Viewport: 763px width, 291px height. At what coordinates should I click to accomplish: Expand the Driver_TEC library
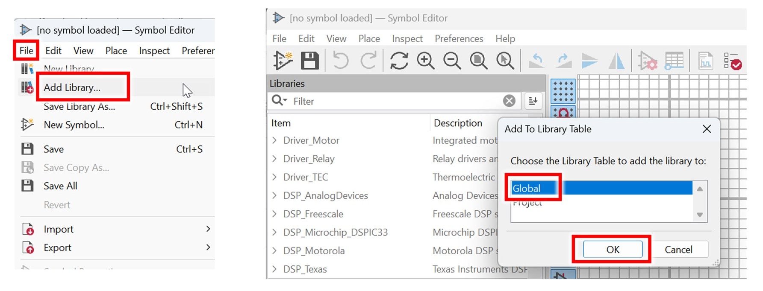click(274, 177)
